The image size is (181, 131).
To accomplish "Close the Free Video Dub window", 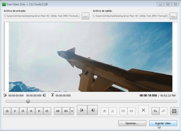I will (175, 4).
